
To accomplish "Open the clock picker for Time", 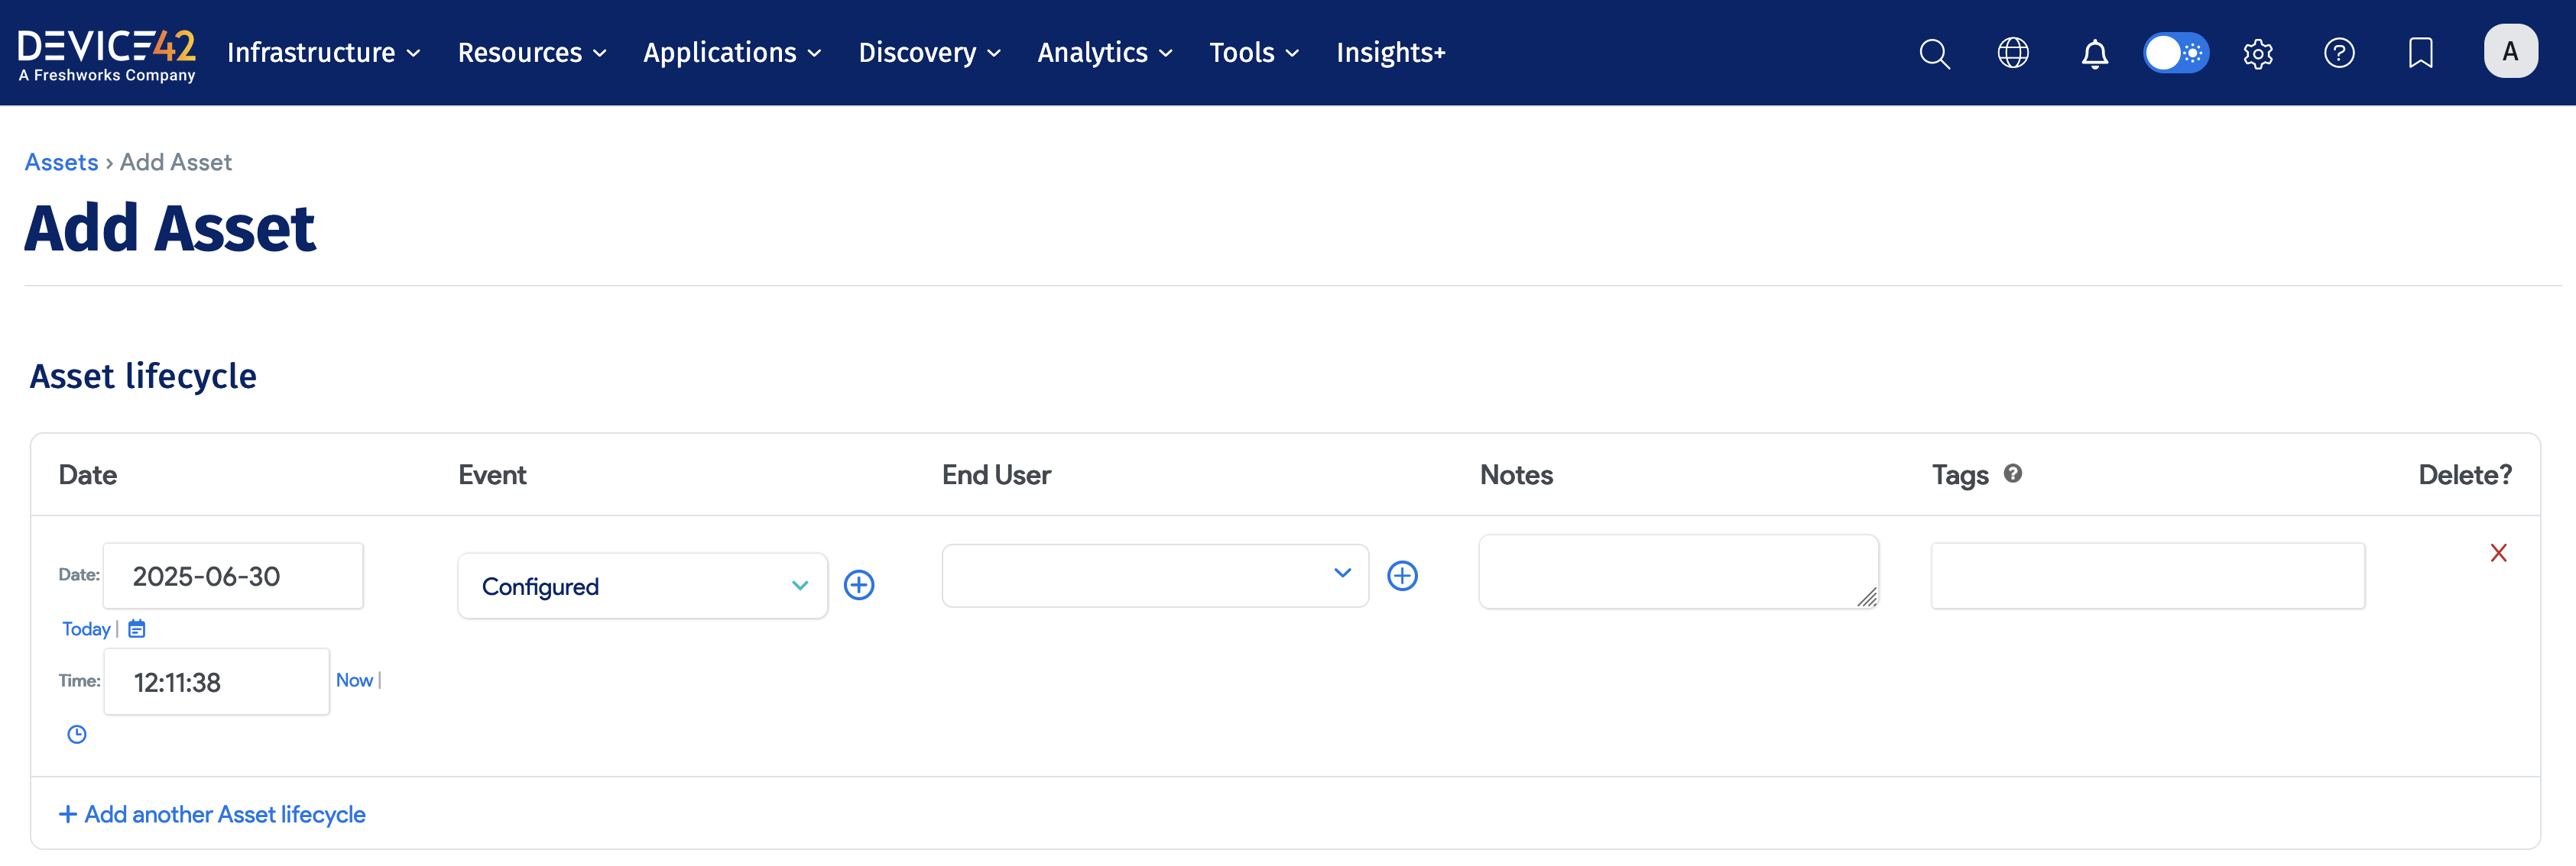I will 77,734.
